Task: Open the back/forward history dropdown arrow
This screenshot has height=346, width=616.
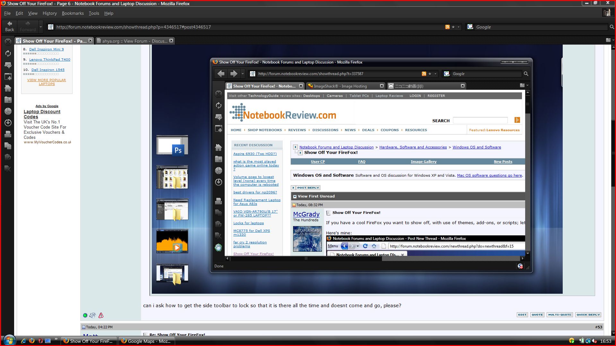Action: [x=41, y=27]
